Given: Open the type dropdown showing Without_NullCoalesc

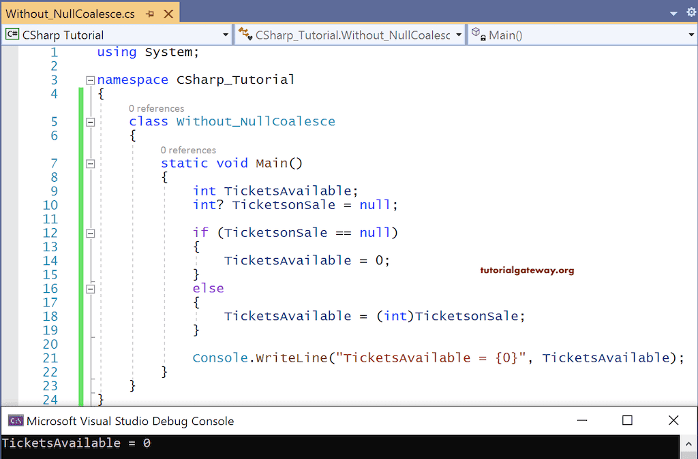Looking at the screenshot, I should click(x=457, y=34).
